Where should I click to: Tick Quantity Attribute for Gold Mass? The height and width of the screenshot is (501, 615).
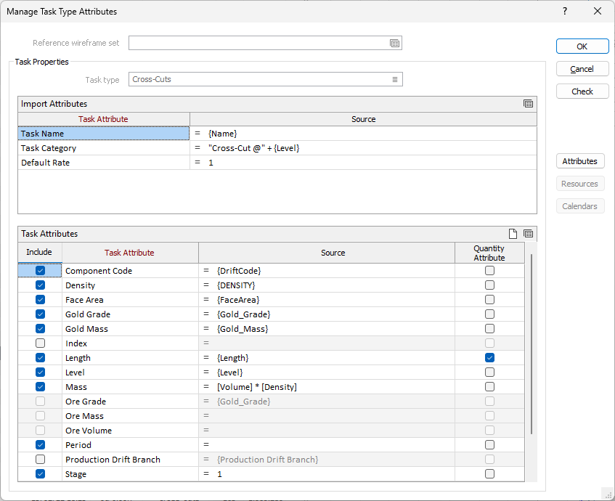click(x=489, y=329)
